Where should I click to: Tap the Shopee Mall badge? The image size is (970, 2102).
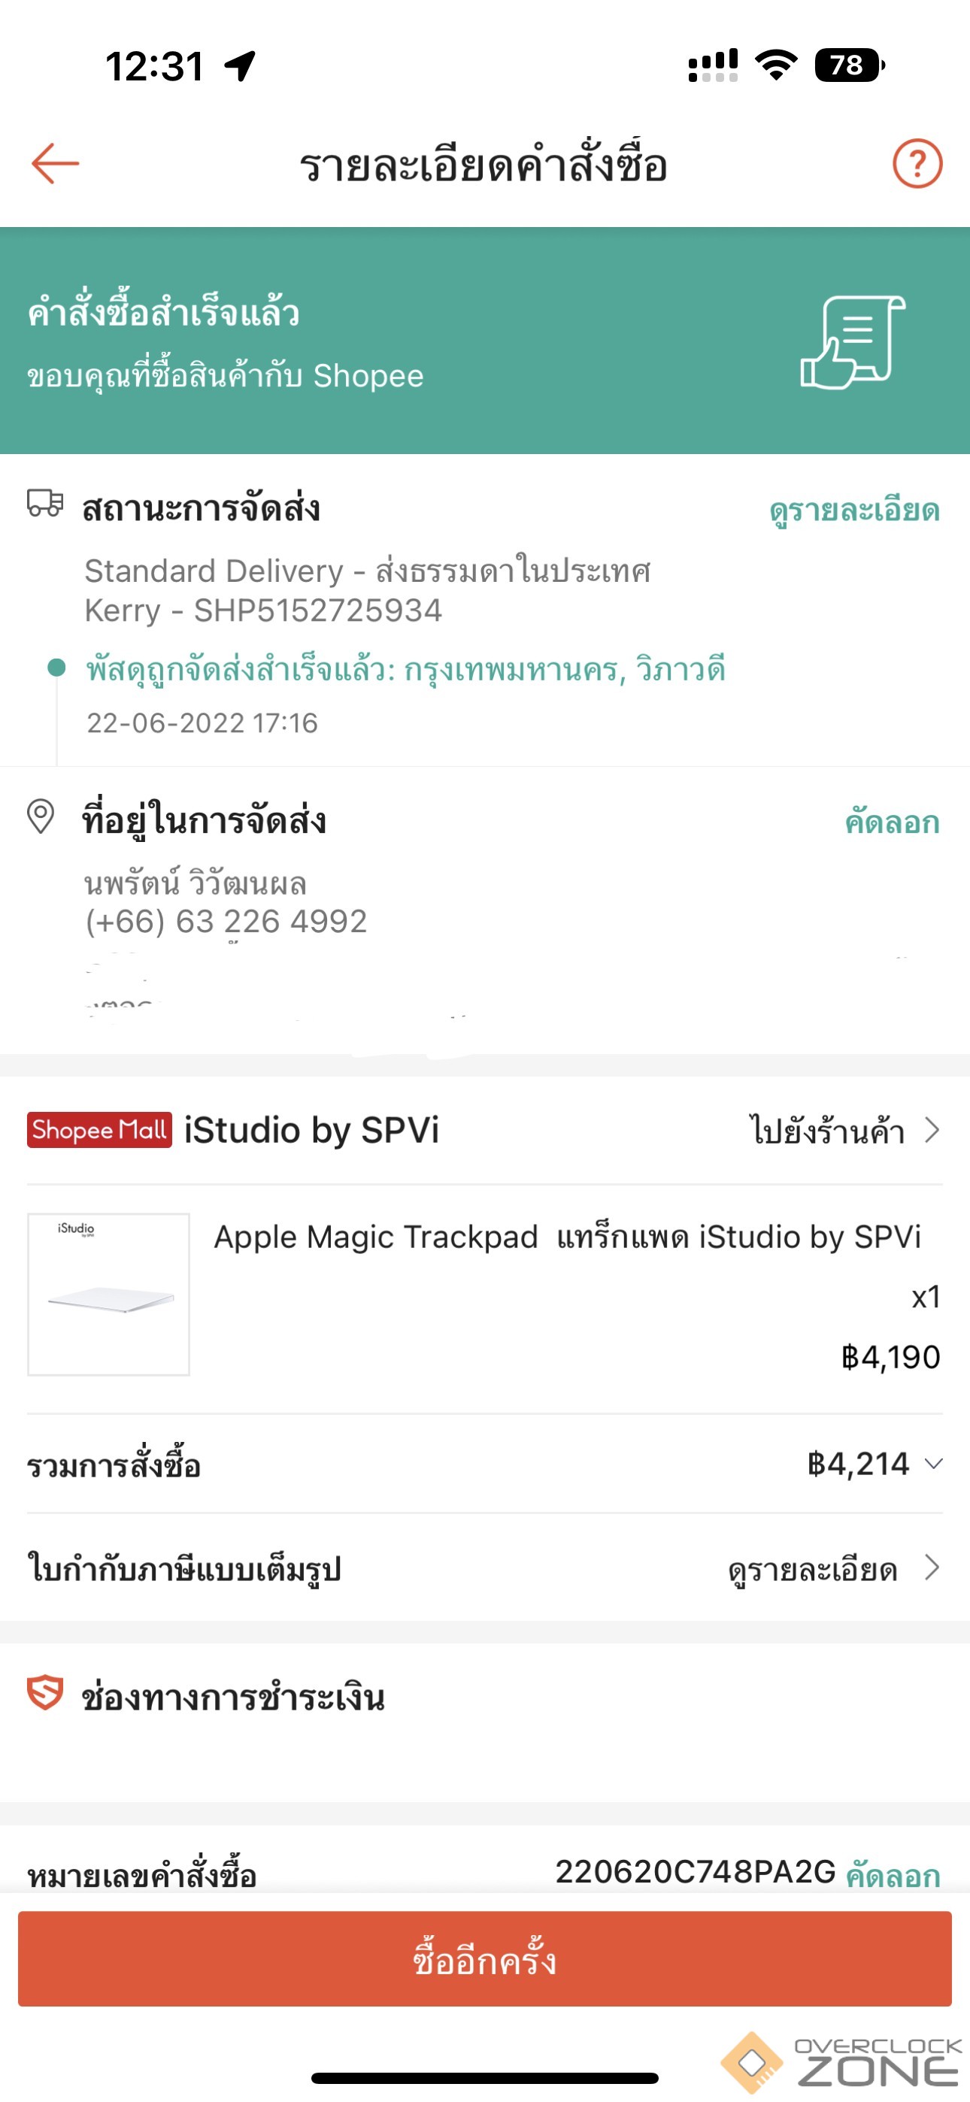coord(99,1130)
